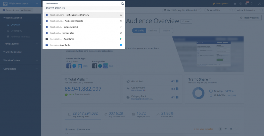Download the chart with download icon
Image resolution: width=264 pixels, height=136 pixels.
[237, 129]
